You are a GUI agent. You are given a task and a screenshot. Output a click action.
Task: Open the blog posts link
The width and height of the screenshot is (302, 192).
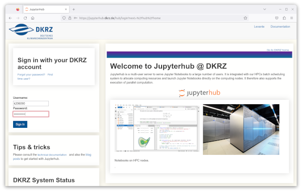pyautogui.click(x=52, y=157)
